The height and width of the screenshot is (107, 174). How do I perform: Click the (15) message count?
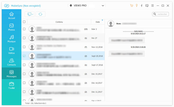[86, 29]
